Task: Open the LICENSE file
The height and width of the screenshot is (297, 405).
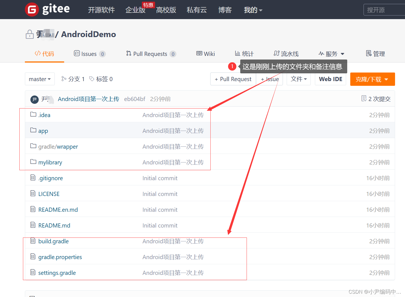Action: [x=49, y=194]
